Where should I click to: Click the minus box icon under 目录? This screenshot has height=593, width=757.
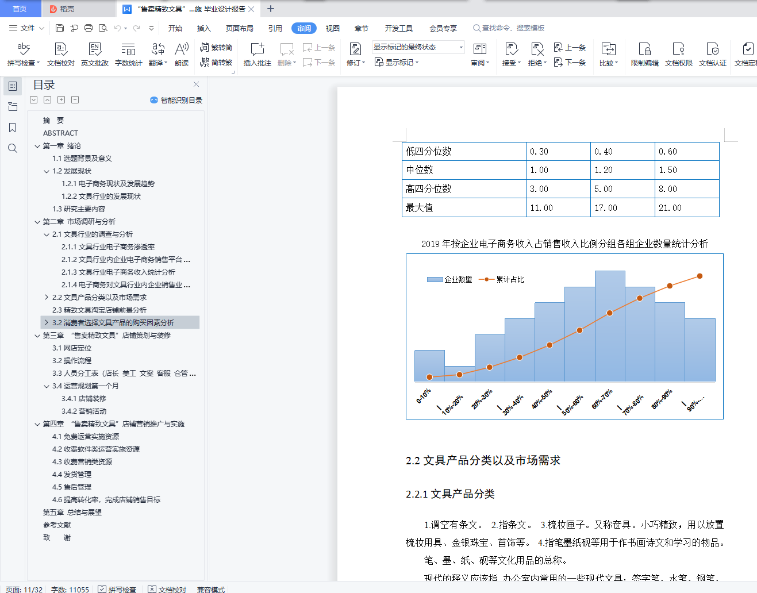[75, 100]
